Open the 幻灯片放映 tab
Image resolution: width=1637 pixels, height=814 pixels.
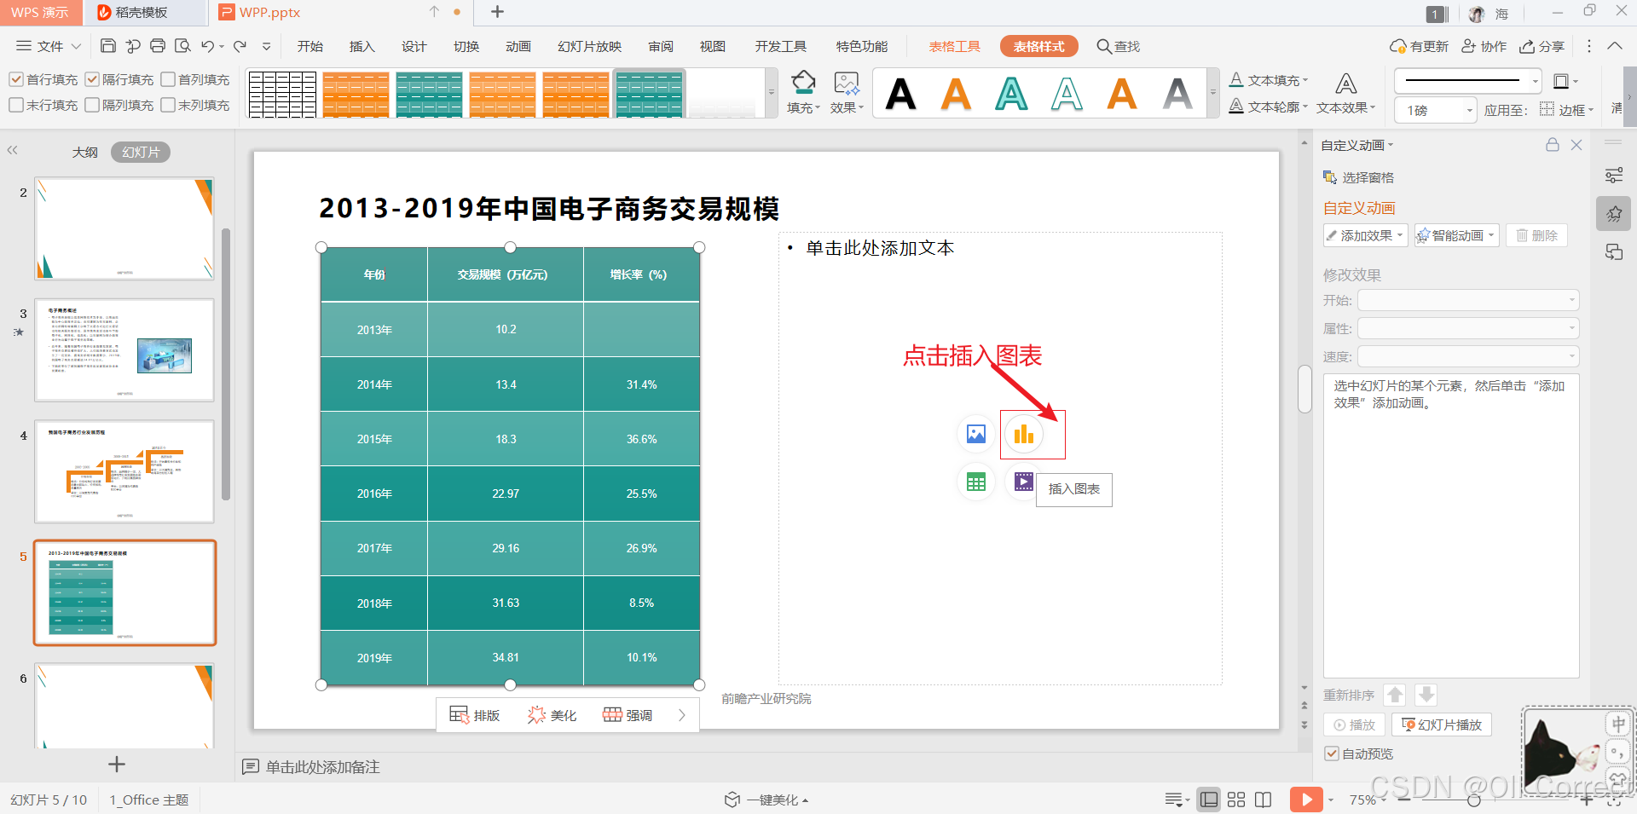coord(590,46)
